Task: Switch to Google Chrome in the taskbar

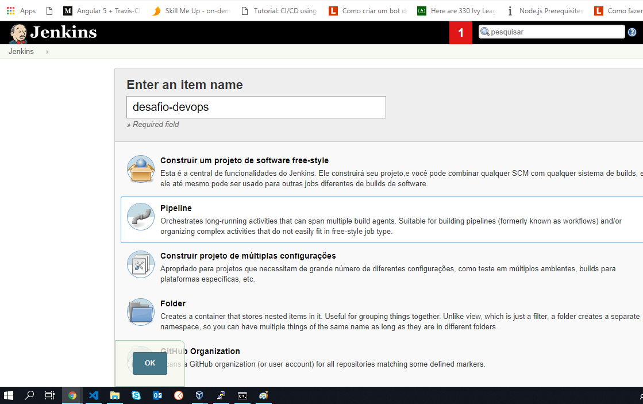Action: [x=72, y=395]
